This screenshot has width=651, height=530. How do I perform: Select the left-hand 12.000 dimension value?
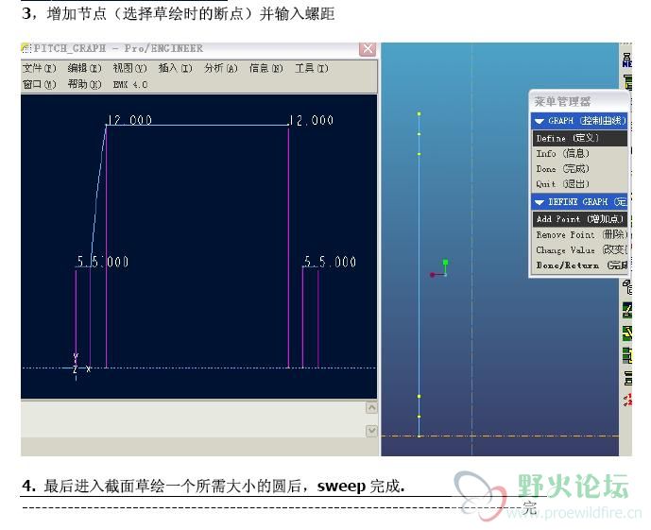[129, 120]
